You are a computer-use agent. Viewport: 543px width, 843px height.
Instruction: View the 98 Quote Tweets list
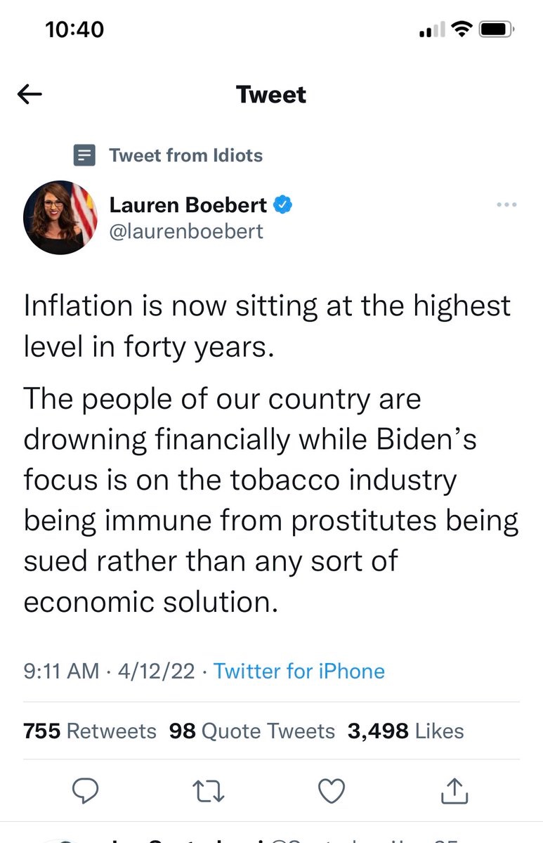pyautogui.click(x=252, y=731)
